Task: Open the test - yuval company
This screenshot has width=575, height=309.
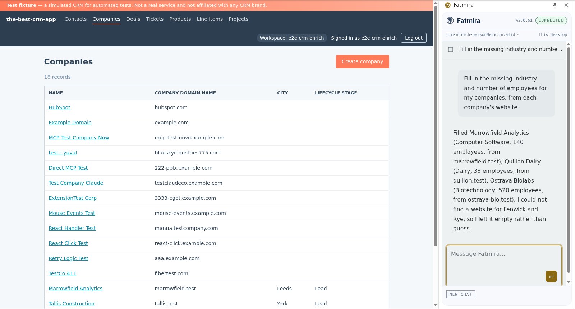Action: pos(63,153)
